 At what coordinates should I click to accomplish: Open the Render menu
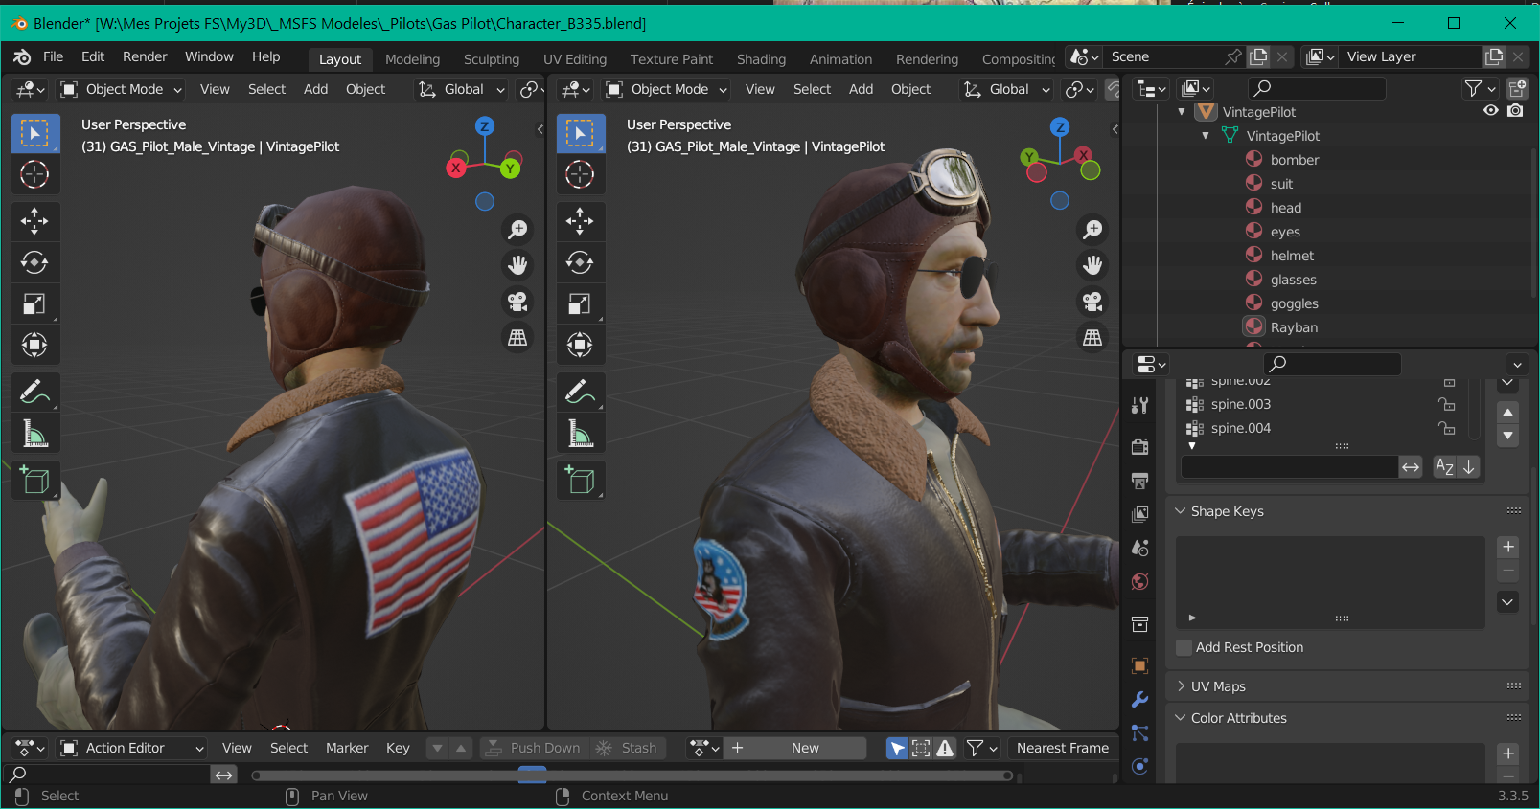[x=145, y=56]
